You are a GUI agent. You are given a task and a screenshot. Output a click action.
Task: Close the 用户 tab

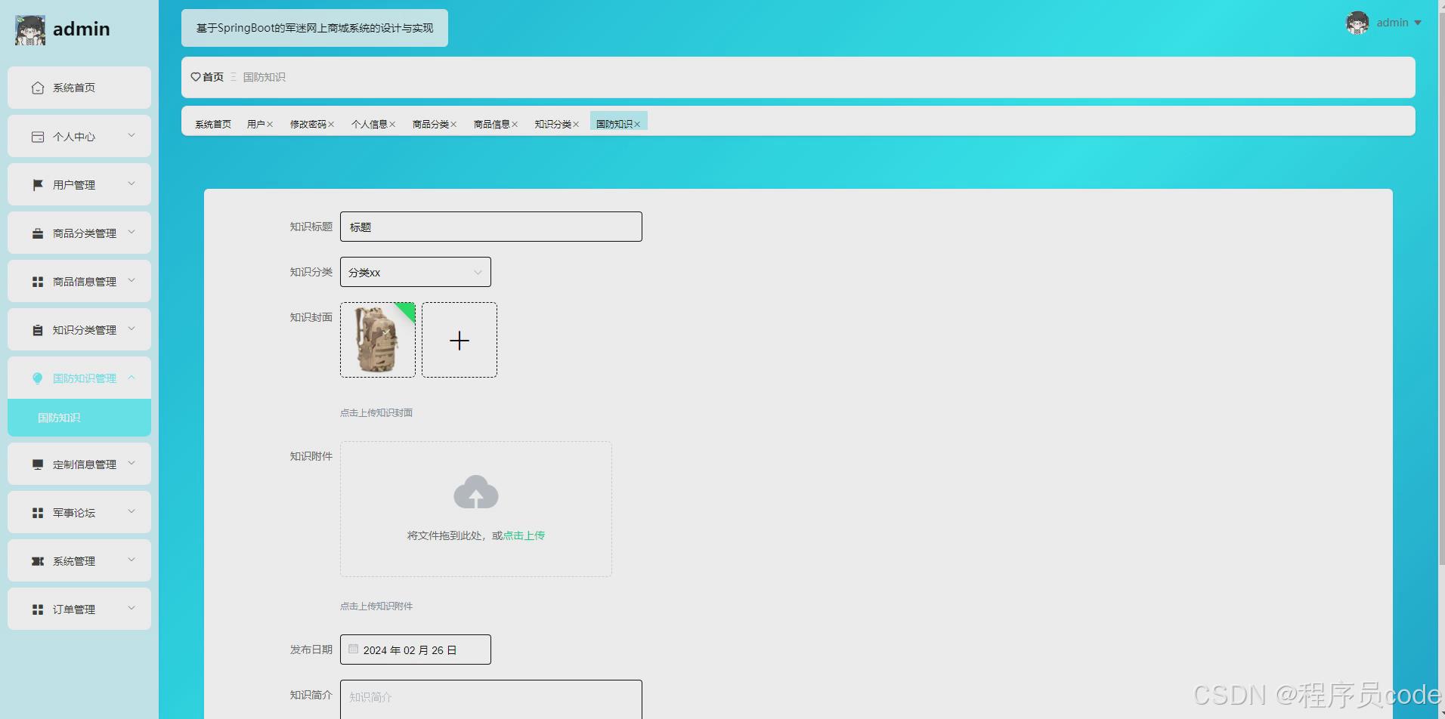click(270, 125)
